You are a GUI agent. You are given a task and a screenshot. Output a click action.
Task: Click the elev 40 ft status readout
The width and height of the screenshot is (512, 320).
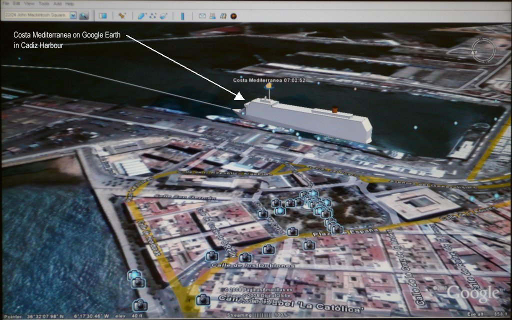click(x=128, y=316)
